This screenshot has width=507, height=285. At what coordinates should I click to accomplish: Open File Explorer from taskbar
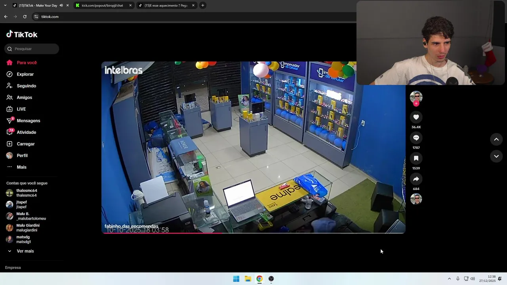[248, 279]
